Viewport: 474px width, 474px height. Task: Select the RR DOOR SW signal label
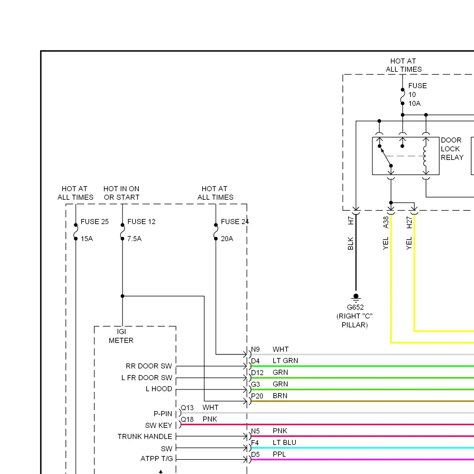pos(149,366)
